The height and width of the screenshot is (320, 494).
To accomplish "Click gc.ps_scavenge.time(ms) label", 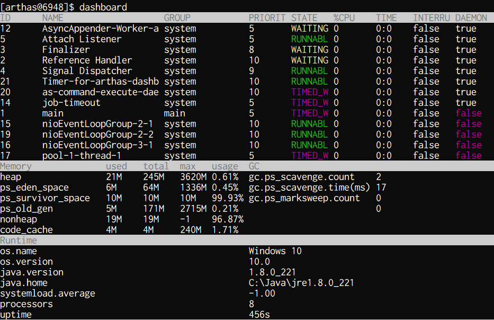I will [x=309, y=188].
